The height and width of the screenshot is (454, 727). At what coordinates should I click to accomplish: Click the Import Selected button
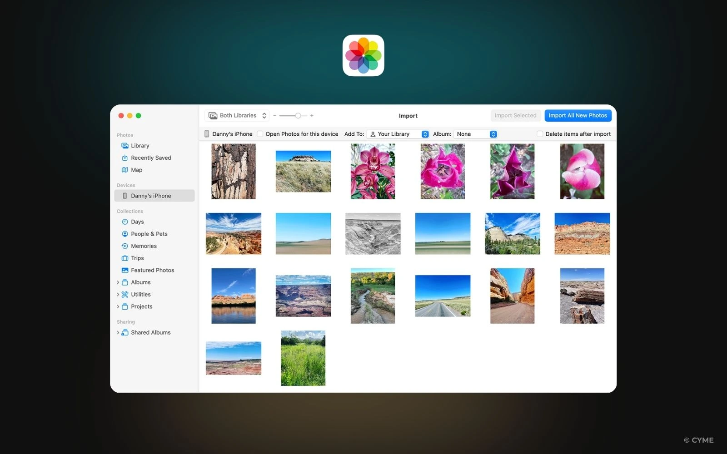tap(515, 115)
